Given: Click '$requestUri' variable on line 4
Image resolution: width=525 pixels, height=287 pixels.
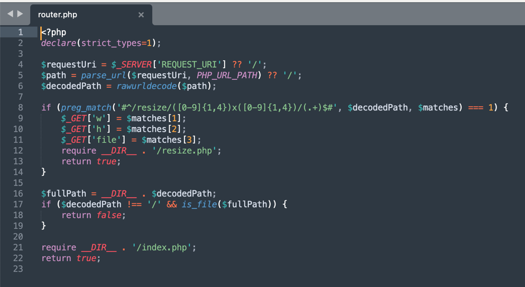Looking at the screenshot, I should pos(69,64).
